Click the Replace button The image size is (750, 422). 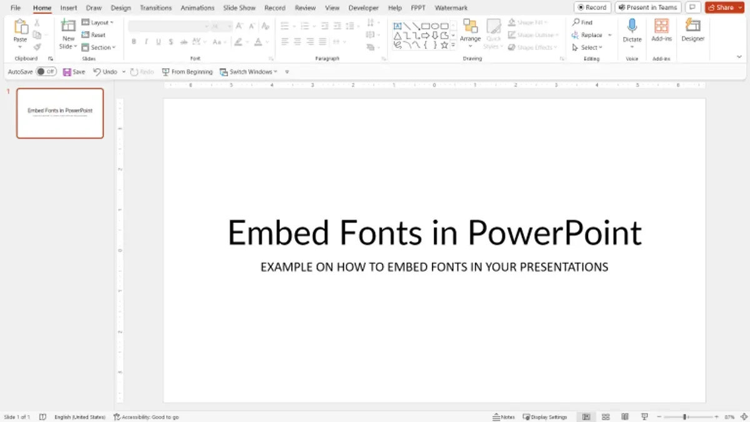(587, 35)
